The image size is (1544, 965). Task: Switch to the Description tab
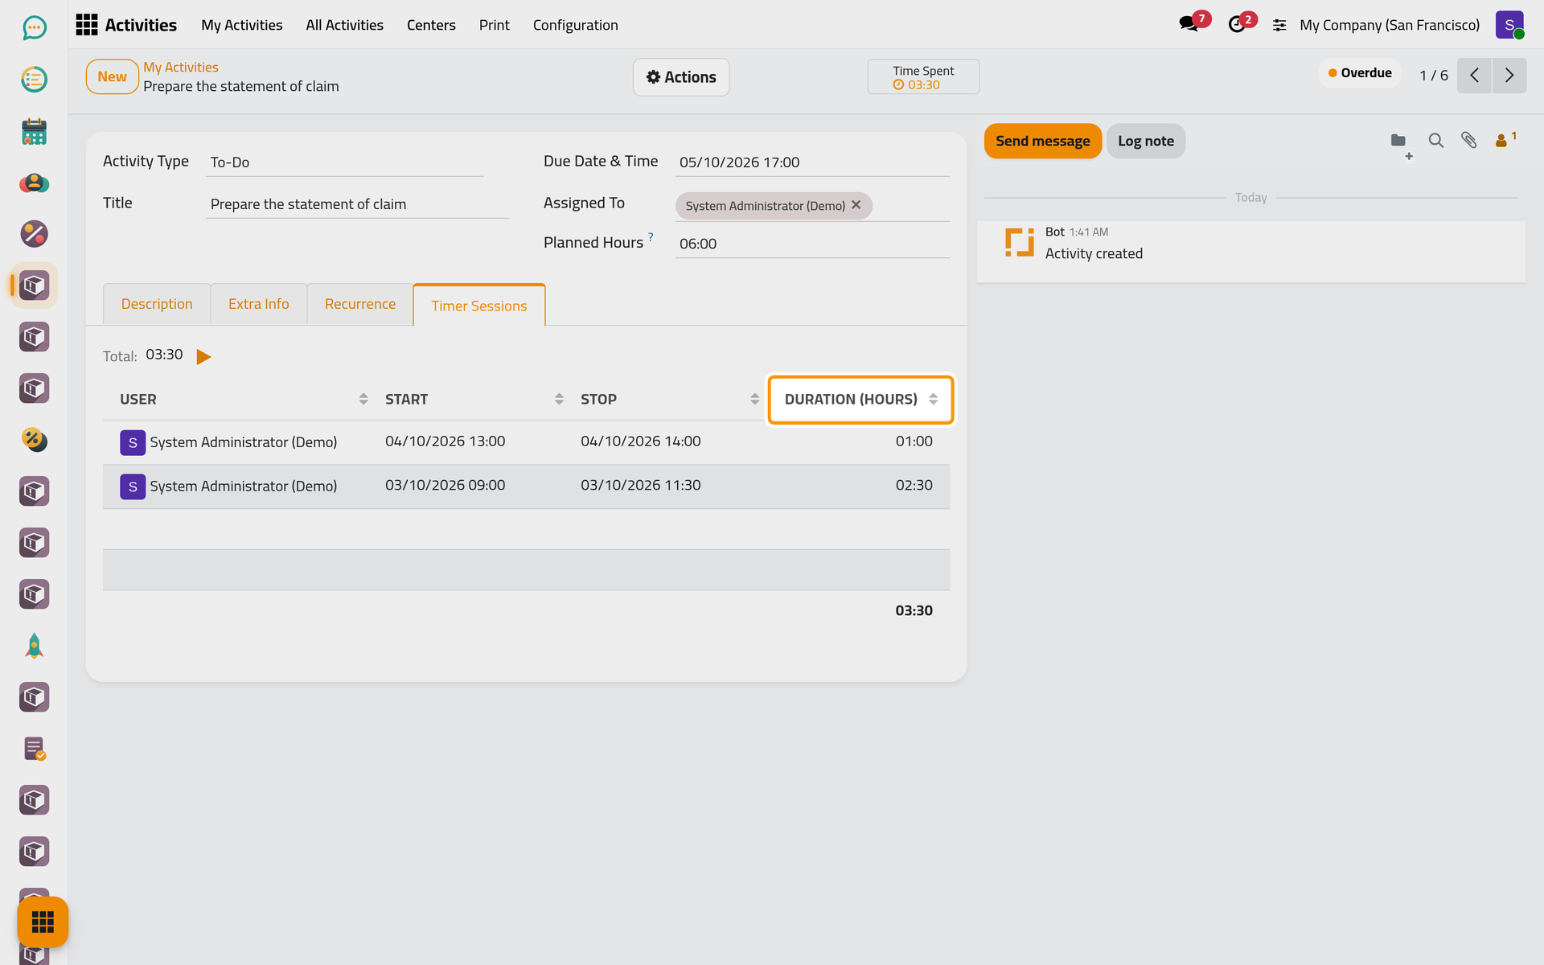point(157,304)
